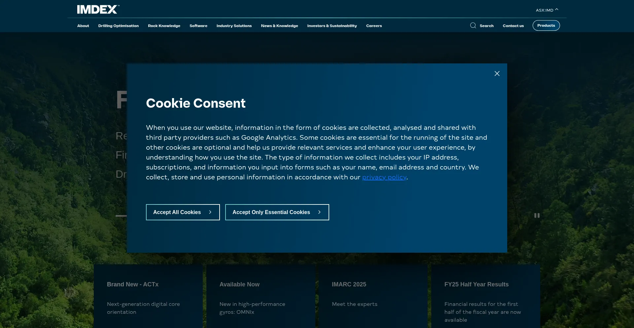The image size is (634, 328).
Task: Click the IMDEX logo
Action: pos(98,10)
